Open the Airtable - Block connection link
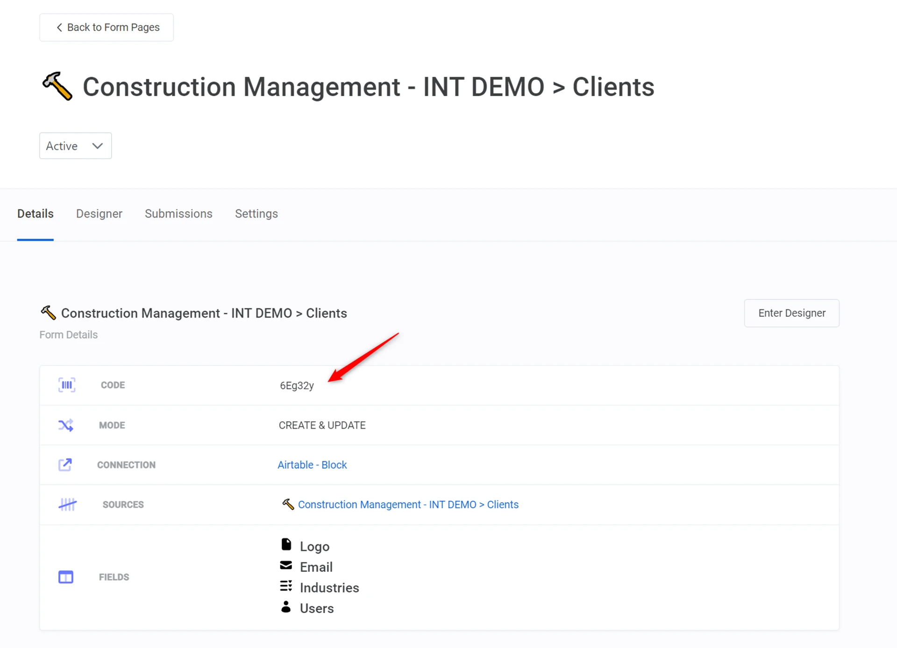The width and height of the screenshot is (897, 648). [312, 465]
